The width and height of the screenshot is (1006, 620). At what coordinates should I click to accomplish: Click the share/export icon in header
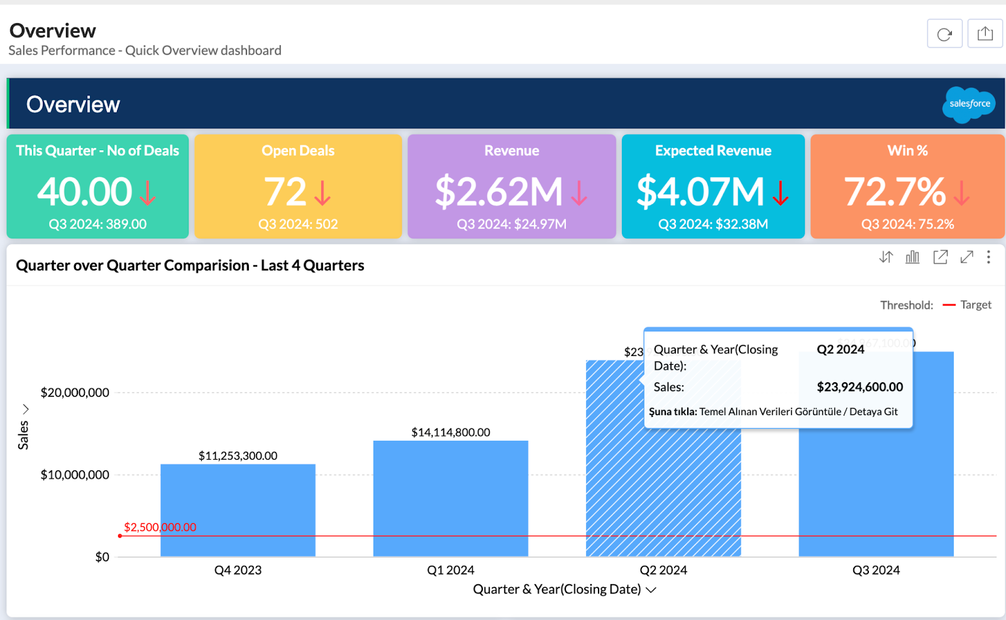pos(985,34)
